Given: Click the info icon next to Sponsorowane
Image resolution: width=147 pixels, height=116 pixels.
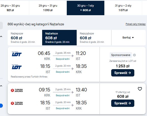Looking at the screenshot, I should tap(134, 55).
